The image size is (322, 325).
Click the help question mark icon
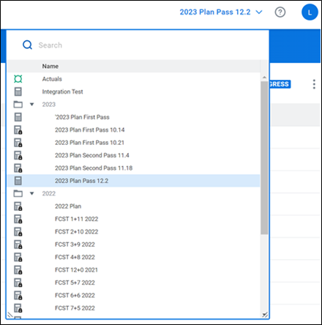(x=280, y=12)
